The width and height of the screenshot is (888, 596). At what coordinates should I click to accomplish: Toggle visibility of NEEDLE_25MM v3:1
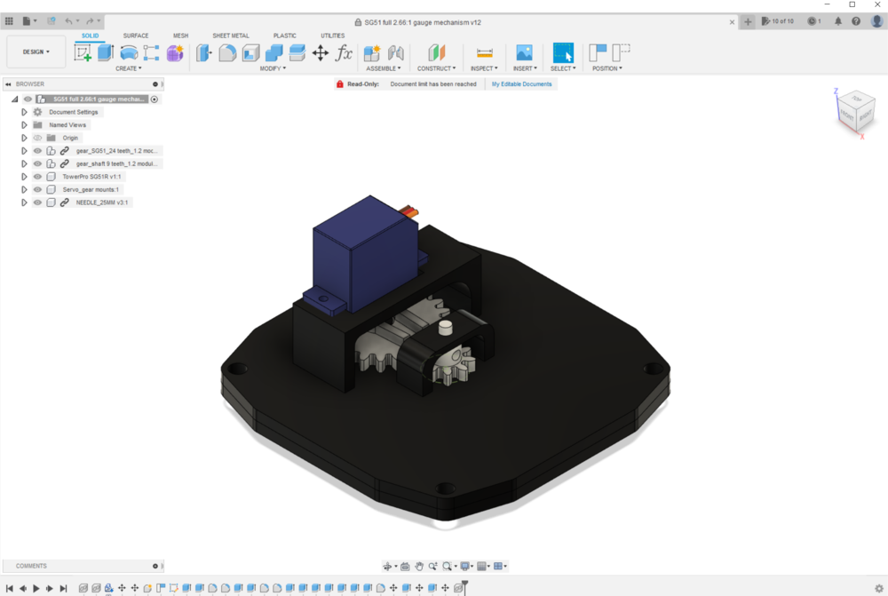coord(37,203)
